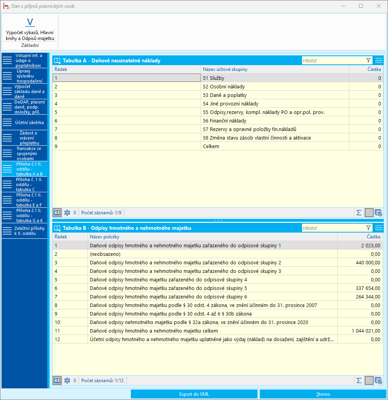The height and width of the screenshot is (400, 388).
Task: Select Celkem row in Tabulka A
Action: click(218, 147)
